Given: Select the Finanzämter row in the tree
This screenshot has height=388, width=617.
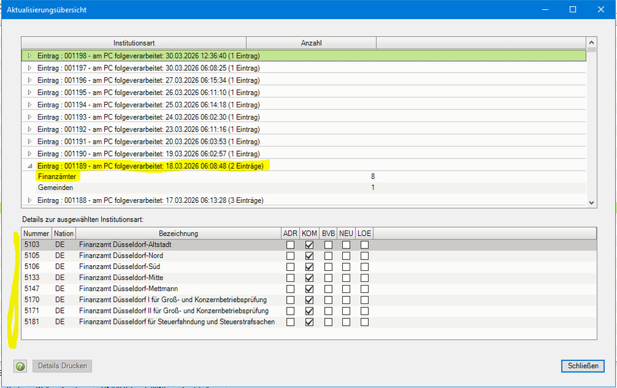Looking at the screenshot, I should coord(304,176).
